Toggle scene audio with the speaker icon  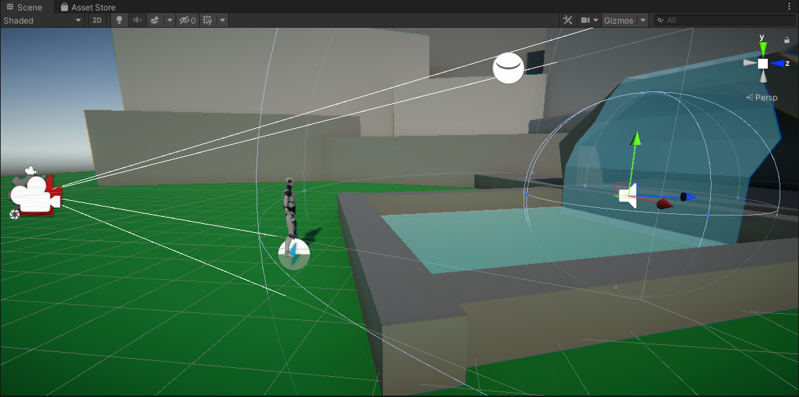click(137, 20)
